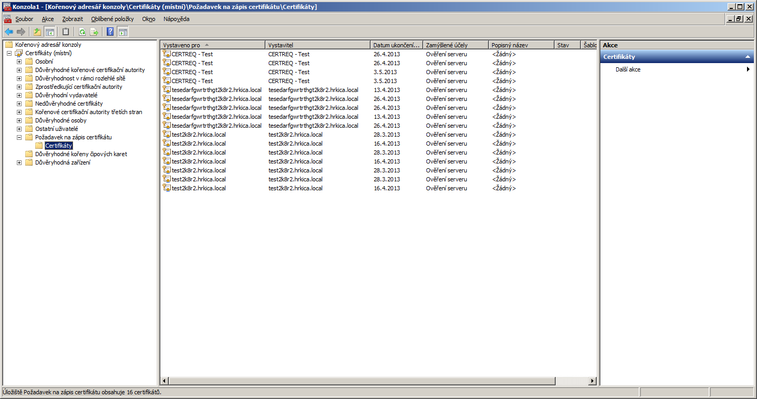Go up one level via folder-arrow icon
Image resolution: width=757 pixels, height=399 pixels.
coord(37,32)
